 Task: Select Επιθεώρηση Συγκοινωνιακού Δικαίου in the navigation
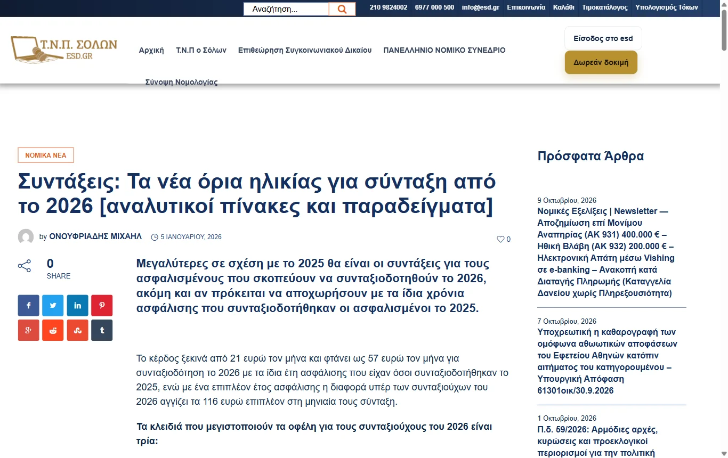tap(305, 50)
